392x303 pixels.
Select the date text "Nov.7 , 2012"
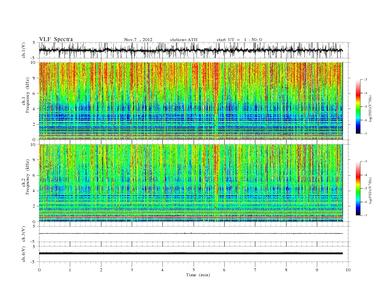tap(138, 40)
